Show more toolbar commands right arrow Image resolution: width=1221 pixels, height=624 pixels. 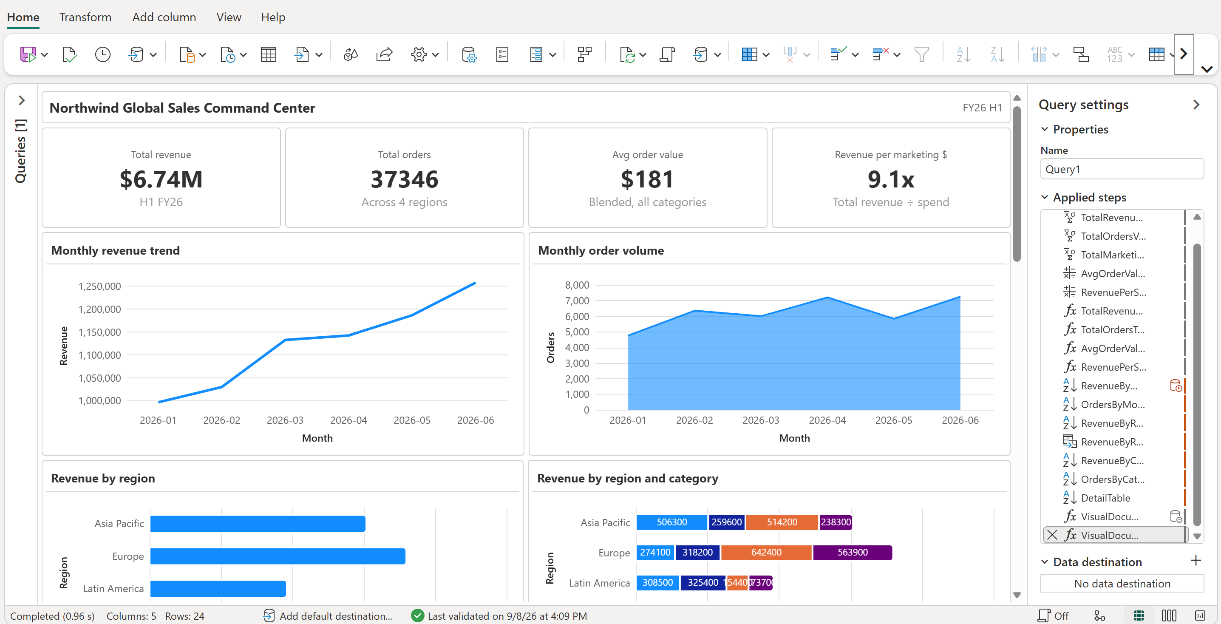pyautogui.click(x=1184, y=54)
